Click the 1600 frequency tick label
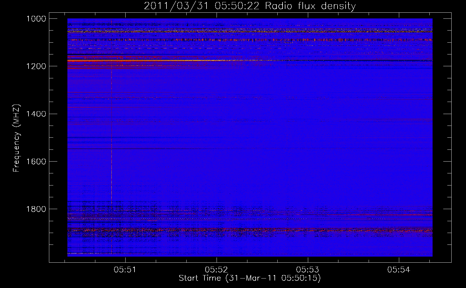 (x=36, y=161)
